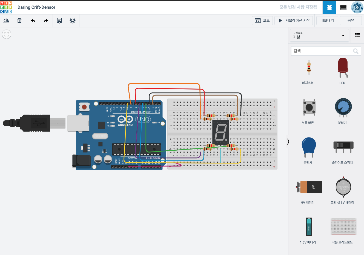The height and width of the screenshot is (255, 364).
Task: Zoom to fit the circuit
Action: 7,34
